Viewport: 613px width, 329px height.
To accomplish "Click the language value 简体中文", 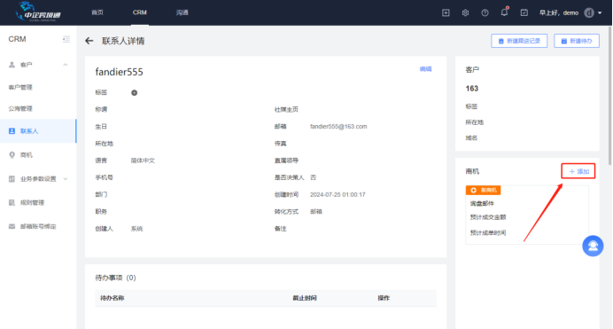I will point(143,161).
